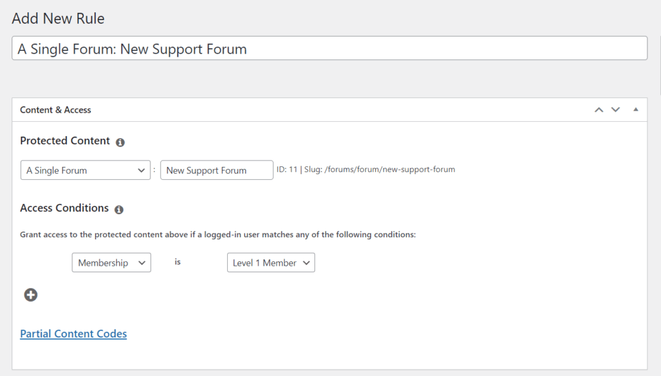Open the Protected Content info tooltip
The image size is (661, 376).
click(x=120, y=142)
